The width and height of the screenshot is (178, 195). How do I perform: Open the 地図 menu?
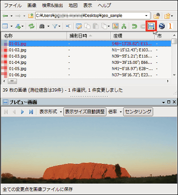[x=73, y=5]
